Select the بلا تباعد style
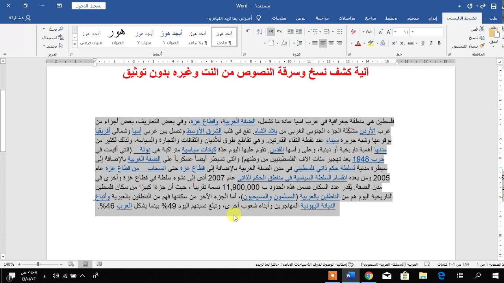Screen dimensions: 504x283 point(198,38)
